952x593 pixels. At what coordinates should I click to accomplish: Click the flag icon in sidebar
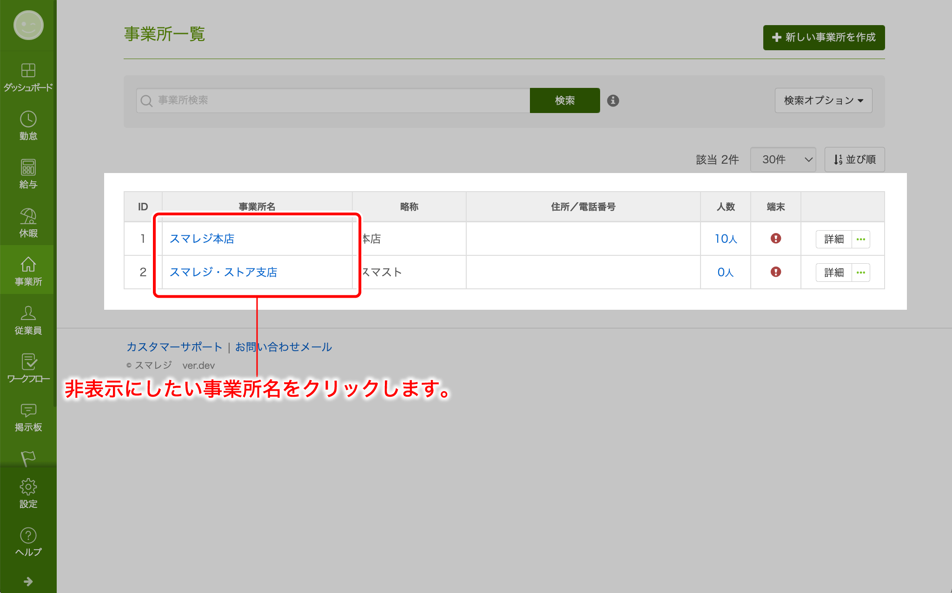coord(28,459)
